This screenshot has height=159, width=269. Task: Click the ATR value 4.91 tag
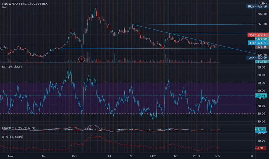(260, 148)
